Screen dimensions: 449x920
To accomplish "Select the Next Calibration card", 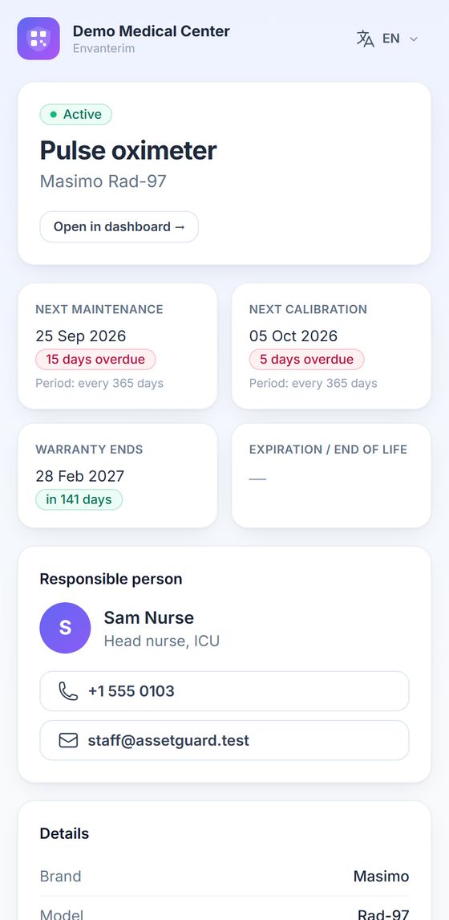I will 331,346.
